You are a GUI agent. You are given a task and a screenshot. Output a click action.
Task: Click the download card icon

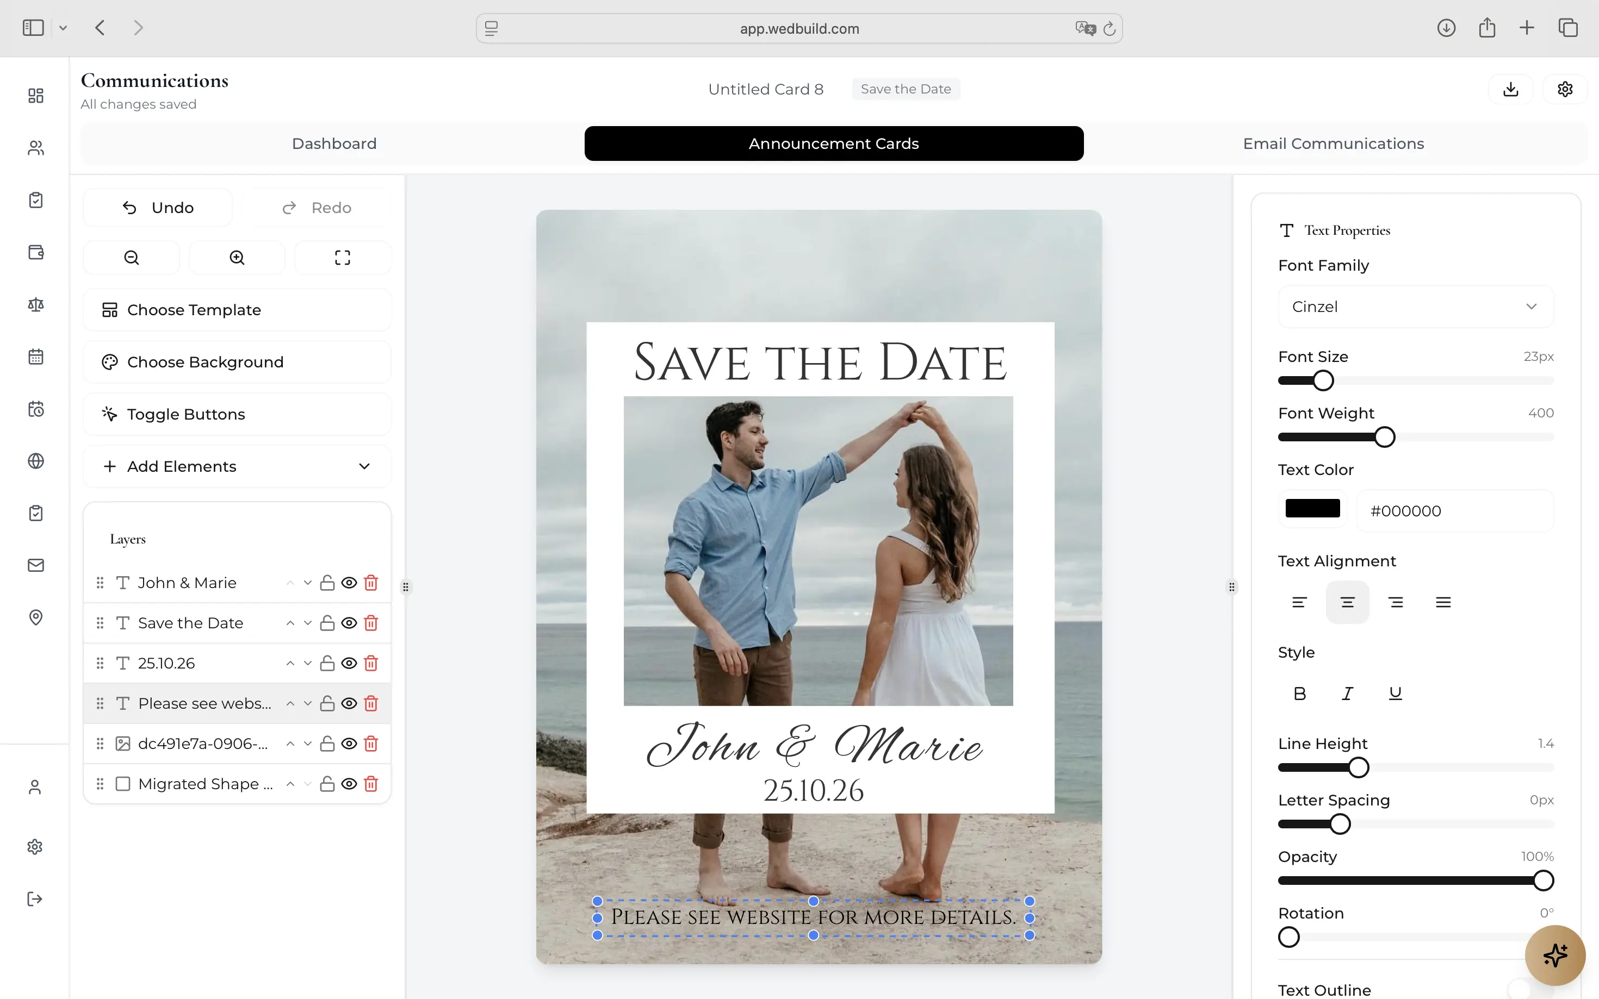(1510, 89)
